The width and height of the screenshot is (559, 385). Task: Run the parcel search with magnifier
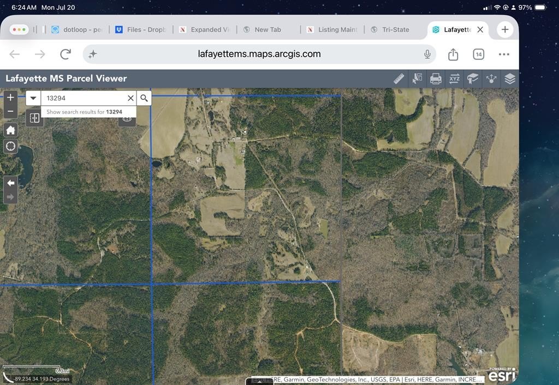pyautogui.click(x=144, y=98)
